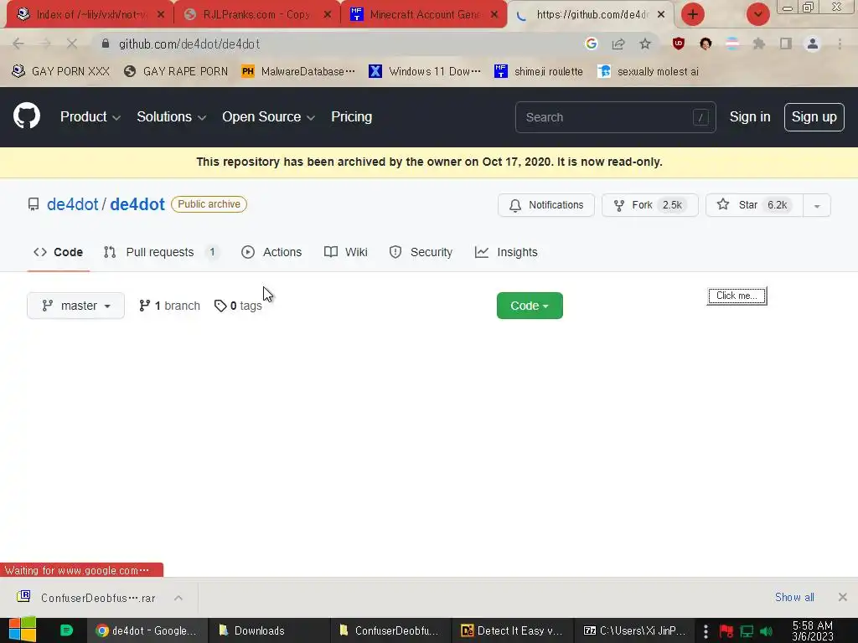Expand the Product menu
The height and width of the screenshot is (643, 858).
(x=90, y=116)
